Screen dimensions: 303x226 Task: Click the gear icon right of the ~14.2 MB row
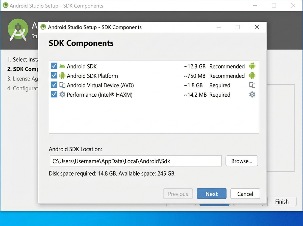point(252,95)
